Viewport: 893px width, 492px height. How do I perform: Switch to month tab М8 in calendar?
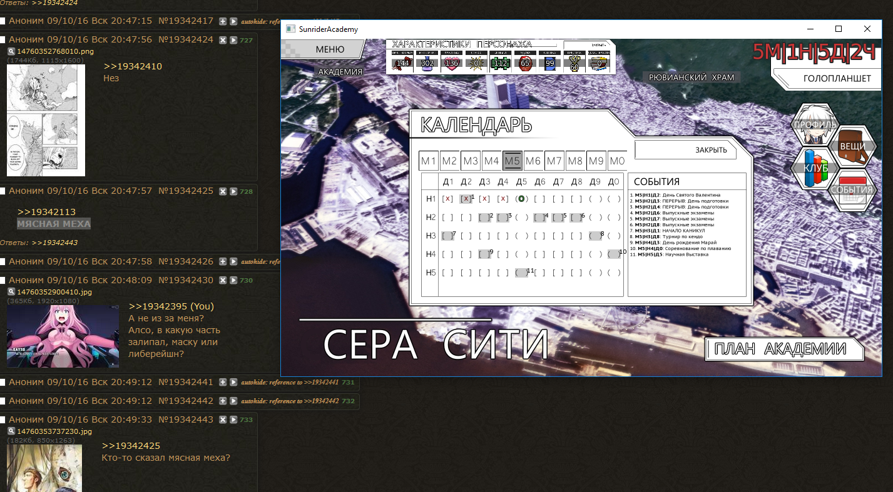(x=575, y=161)
